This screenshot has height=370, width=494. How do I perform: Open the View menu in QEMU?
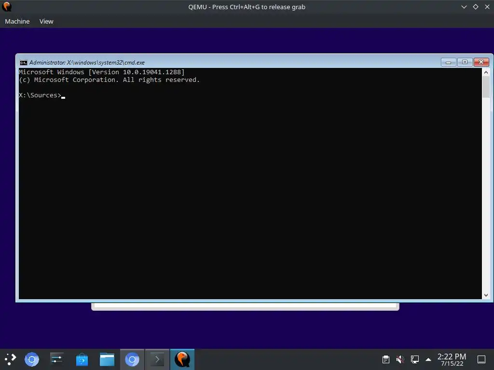click(x=46, y=21)
